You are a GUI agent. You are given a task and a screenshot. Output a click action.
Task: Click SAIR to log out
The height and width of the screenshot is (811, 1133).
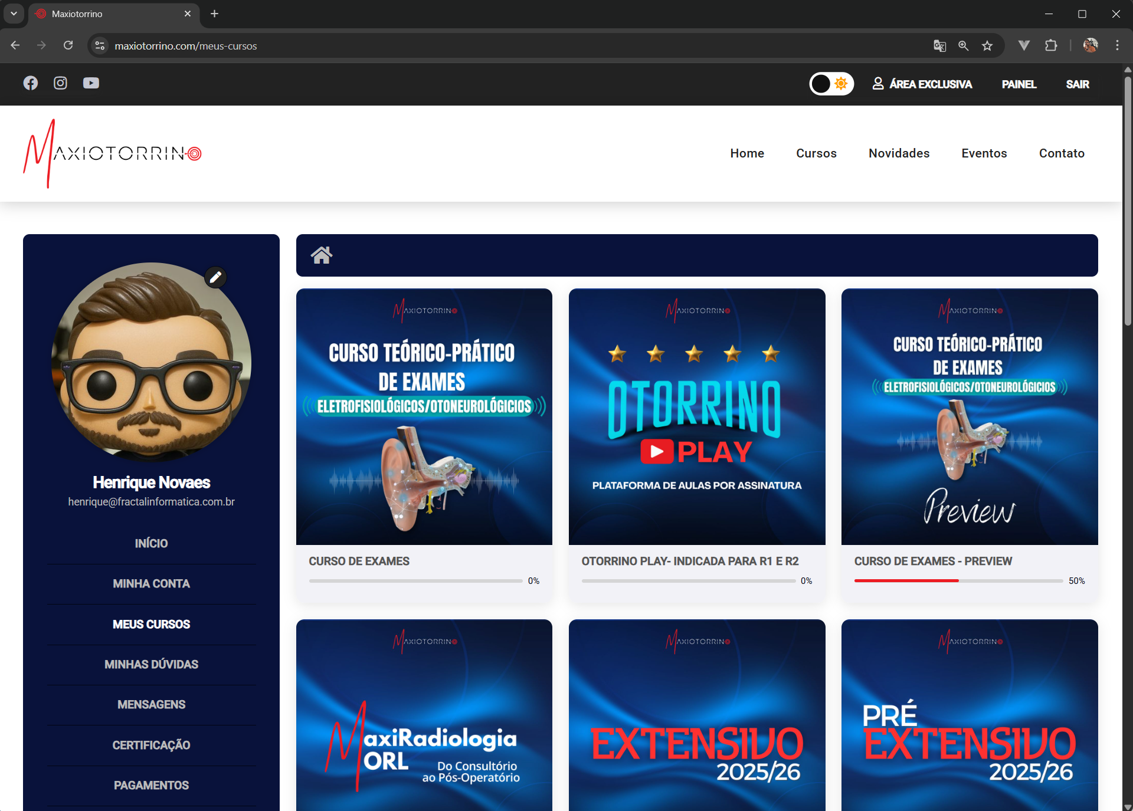pos(1078,84)
